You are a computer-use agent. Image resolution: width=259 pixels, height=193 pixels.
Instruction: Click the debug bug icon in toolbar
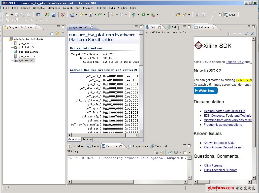click(x=134, y=15)
